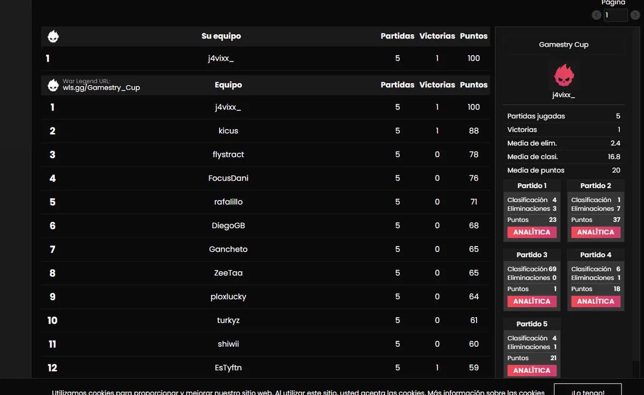
Task: Select team FocusDani in the ranking
Action: 228,178
